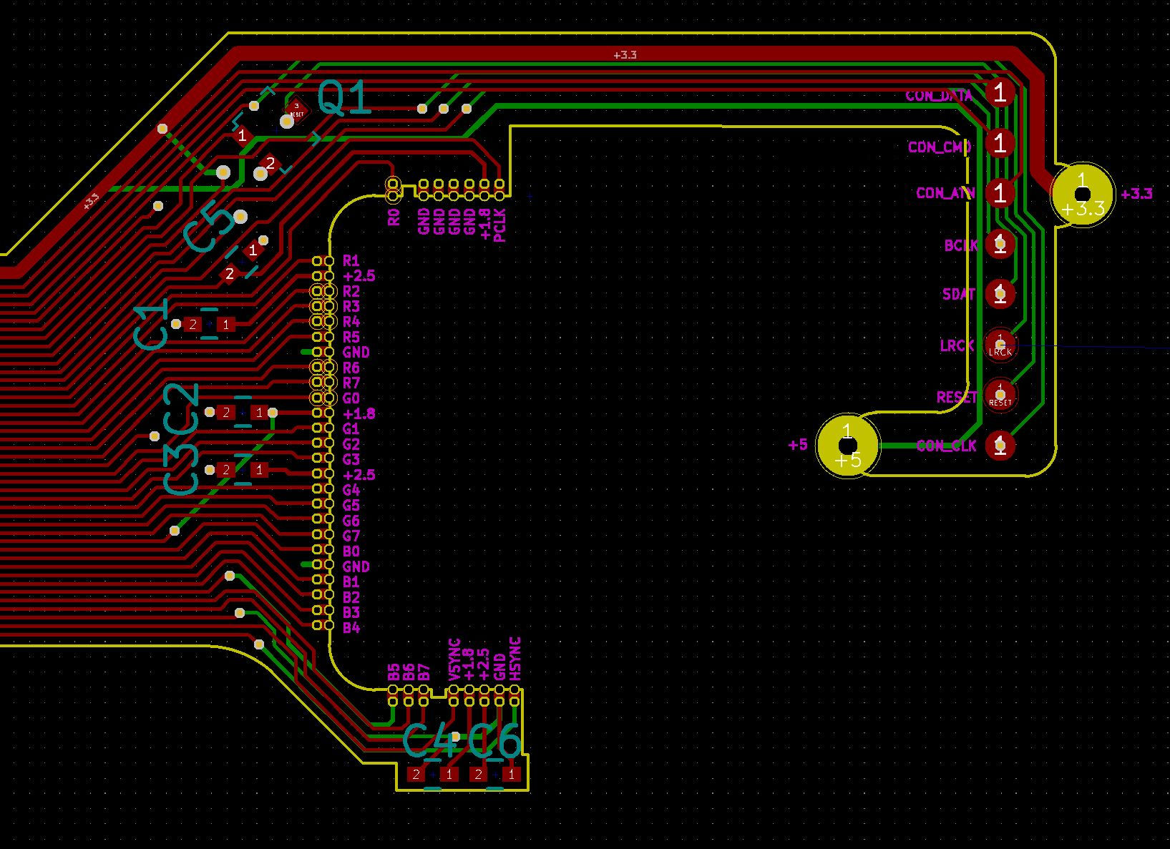Image resolution: width=1170 pixels, height=849 pixels.
Task: Click pad 1 of capacitor C6
Action: coord(511,774)
